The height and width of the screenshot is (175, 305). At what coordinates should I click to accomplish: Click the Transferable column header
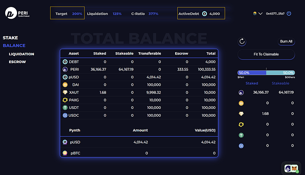click(x=149, y=54)
